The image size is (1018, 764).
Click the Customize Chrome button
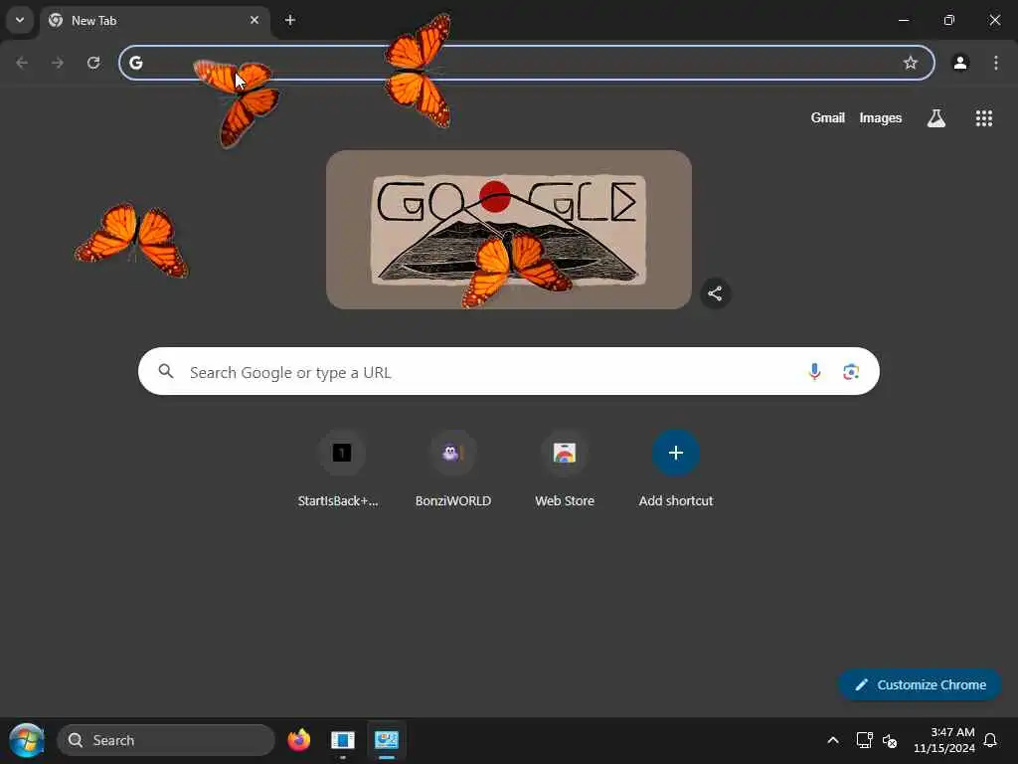click(920, 684)
